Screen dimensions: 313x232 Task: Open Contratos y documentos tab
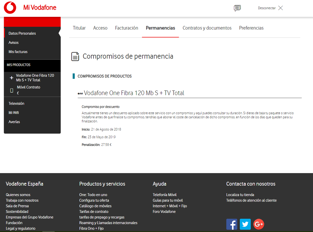[x=207, y=28]
